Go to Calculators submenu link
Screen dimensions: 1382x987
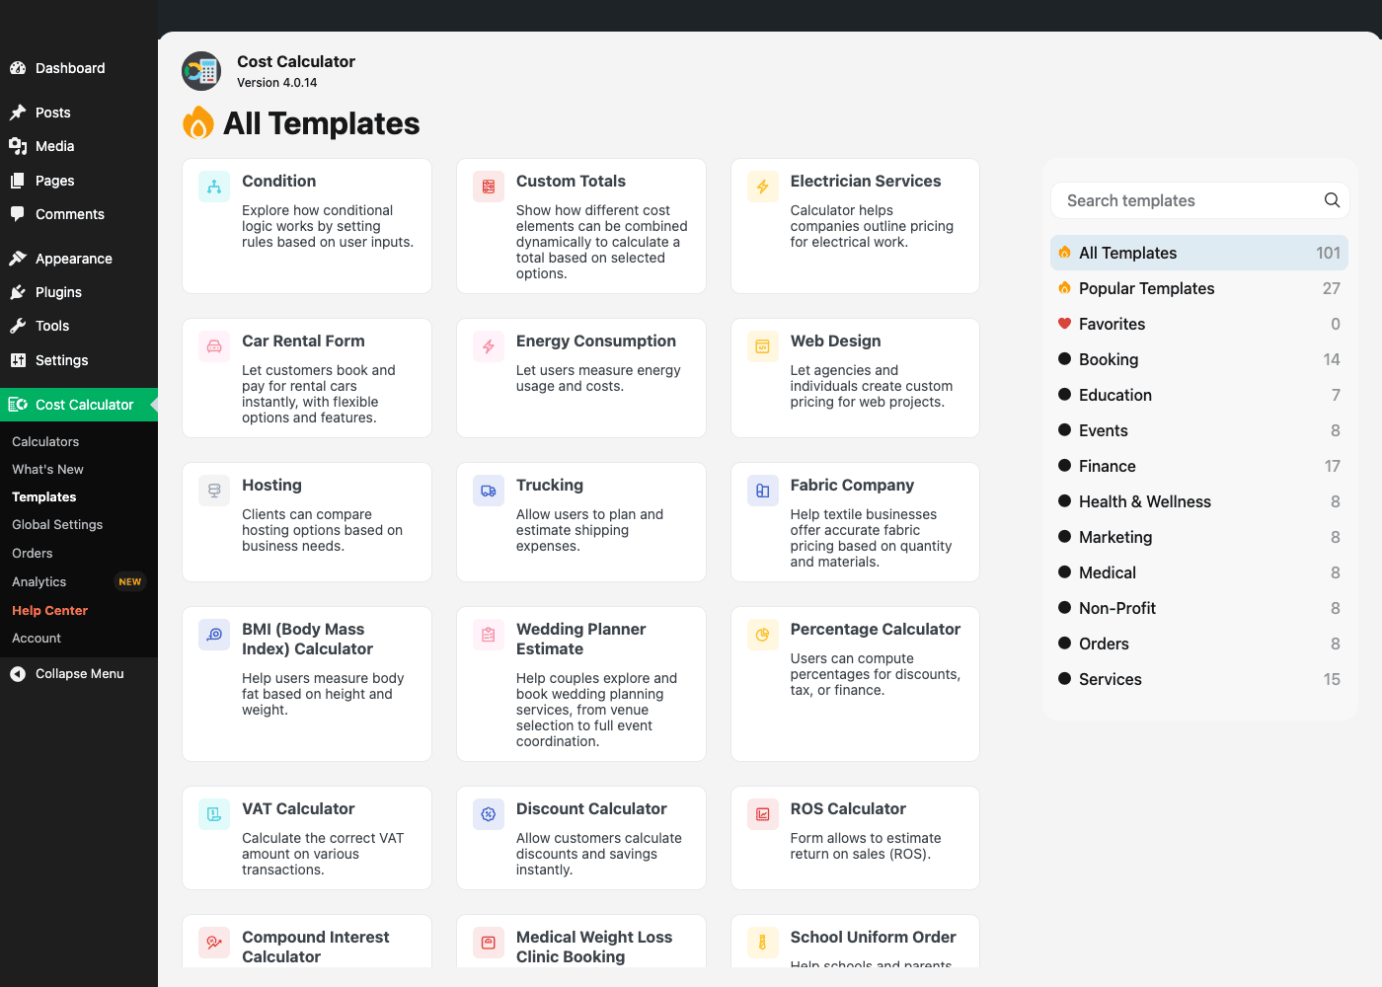[x=45, y=441]
